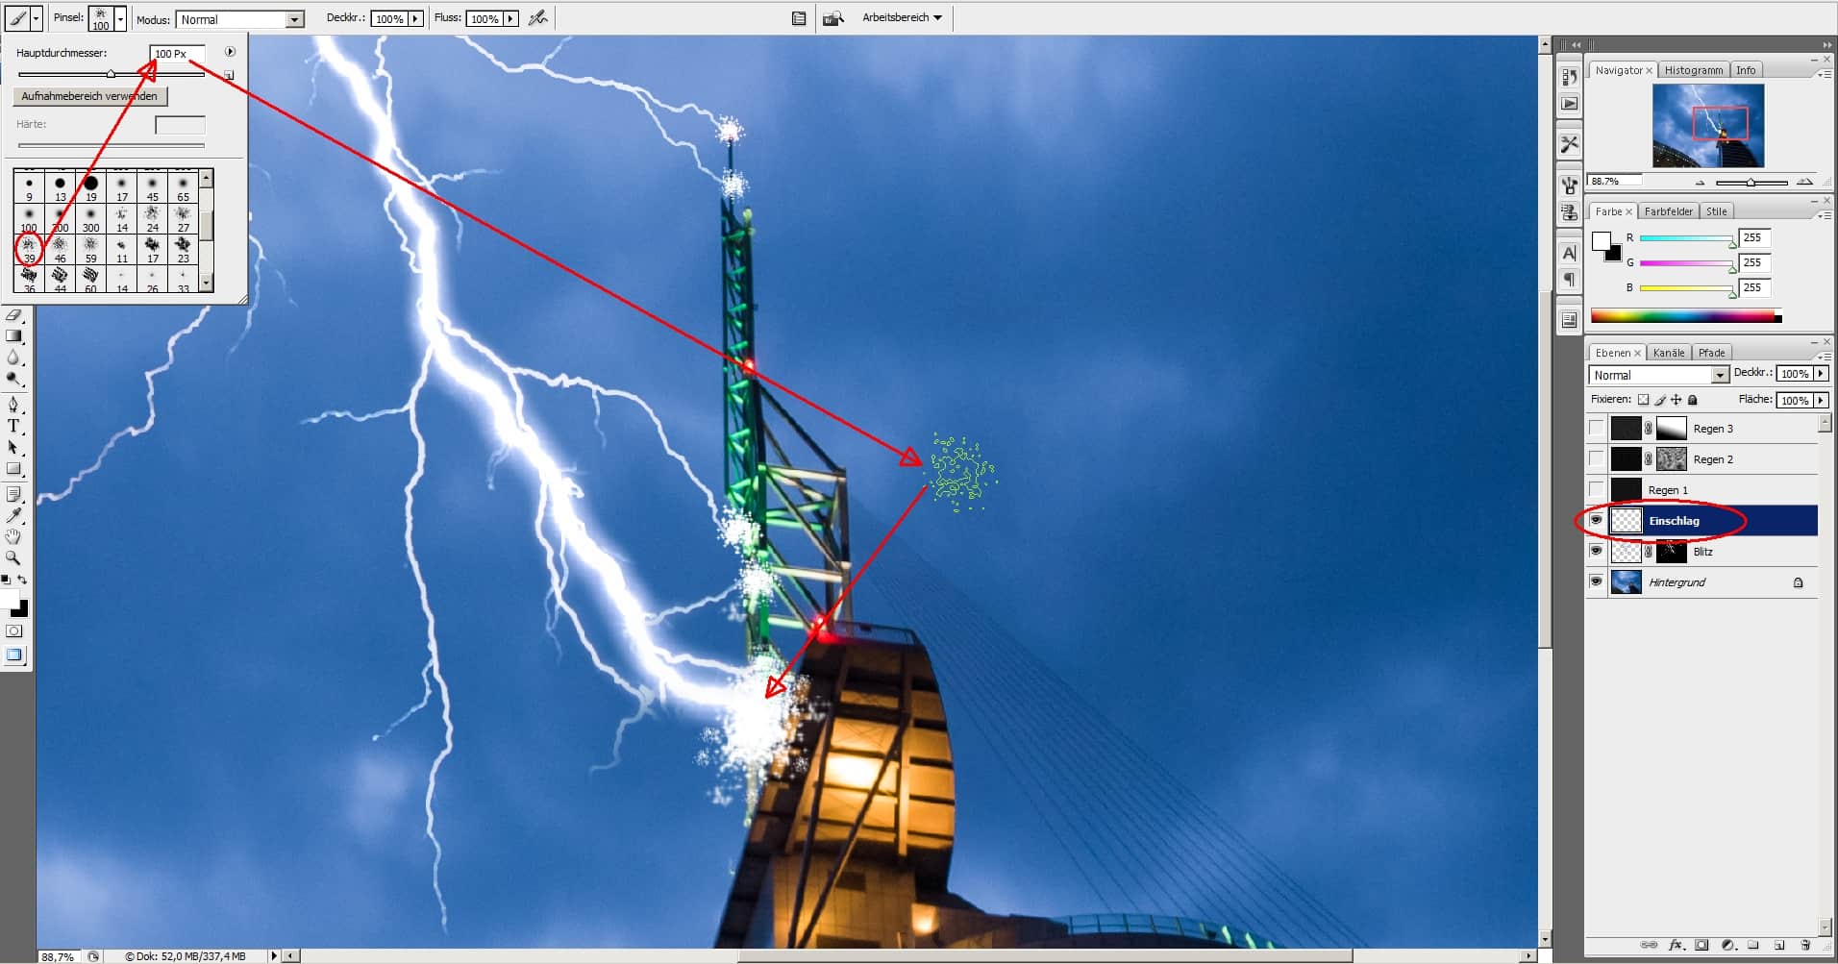Swap foreground and background colors
The width and height of the screenshot is (1838, 964).
click(22, 580)
